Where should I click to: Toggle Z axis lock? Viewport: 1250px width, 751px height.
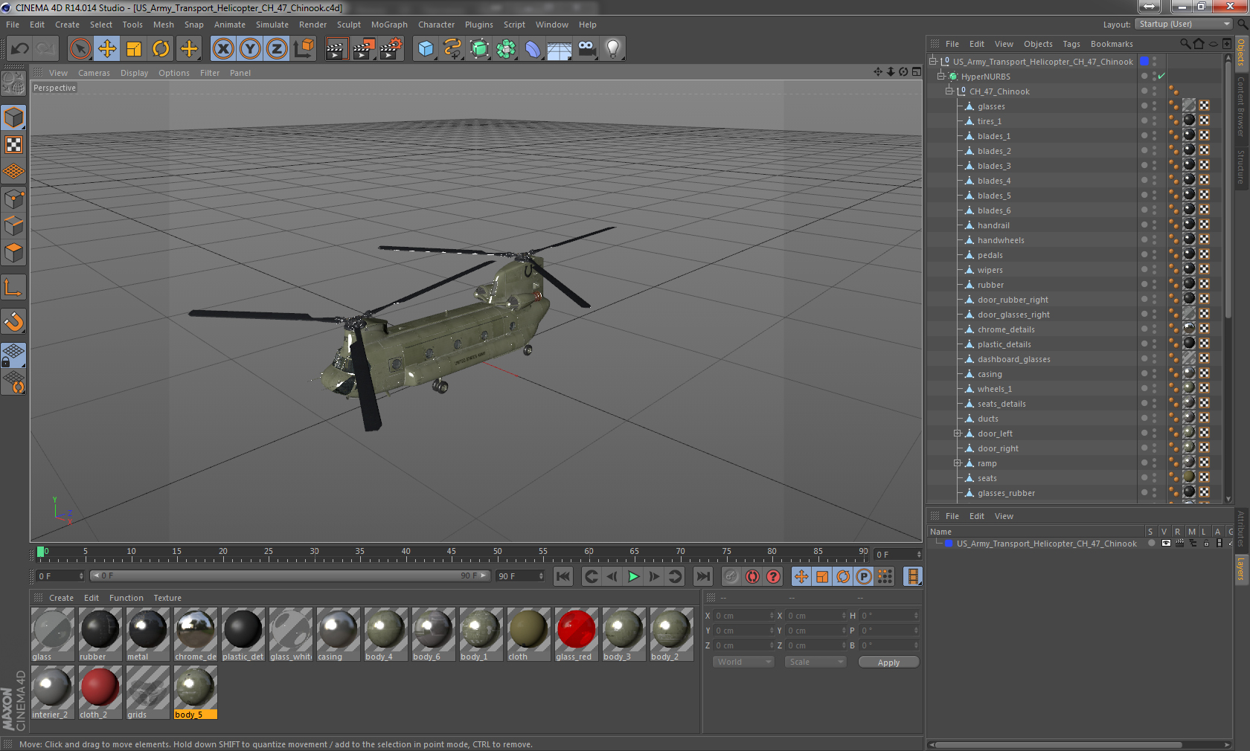point(277,49)
